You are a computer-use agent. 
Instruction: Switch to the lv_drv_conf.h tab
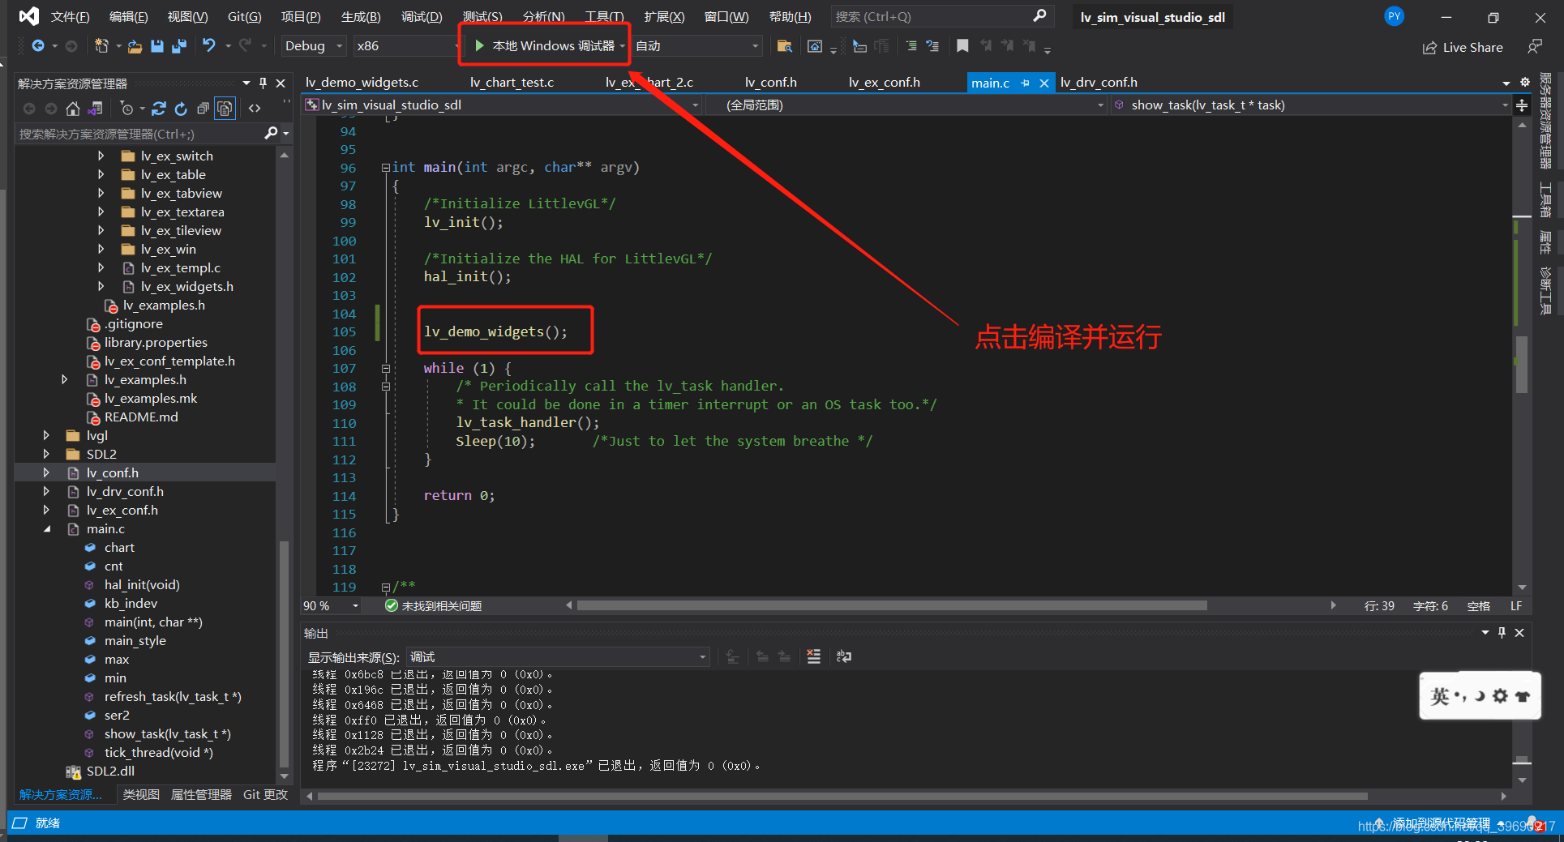(1099, 82)
